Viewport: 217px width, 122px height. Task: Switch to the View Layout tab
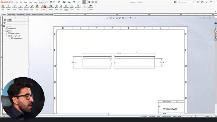(12, 14)
